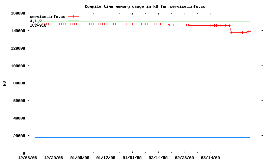The image size is (270, 162).
Task: Click the flat line near 18000 kB
Action: (x=142, y=137)
